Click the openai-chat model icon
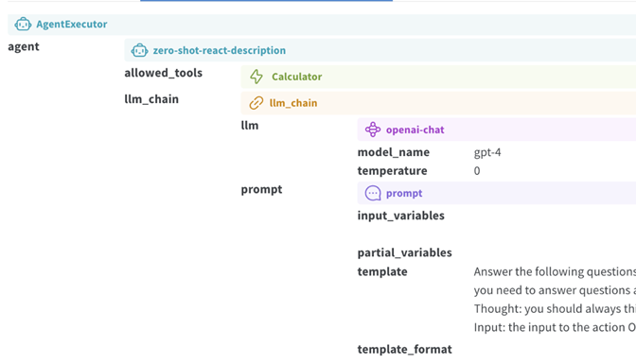 [x=373, y=130]
